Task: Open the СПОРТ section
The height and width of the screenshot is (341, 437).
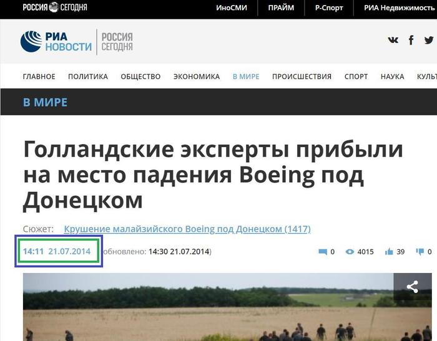Action: click(356, 77)
